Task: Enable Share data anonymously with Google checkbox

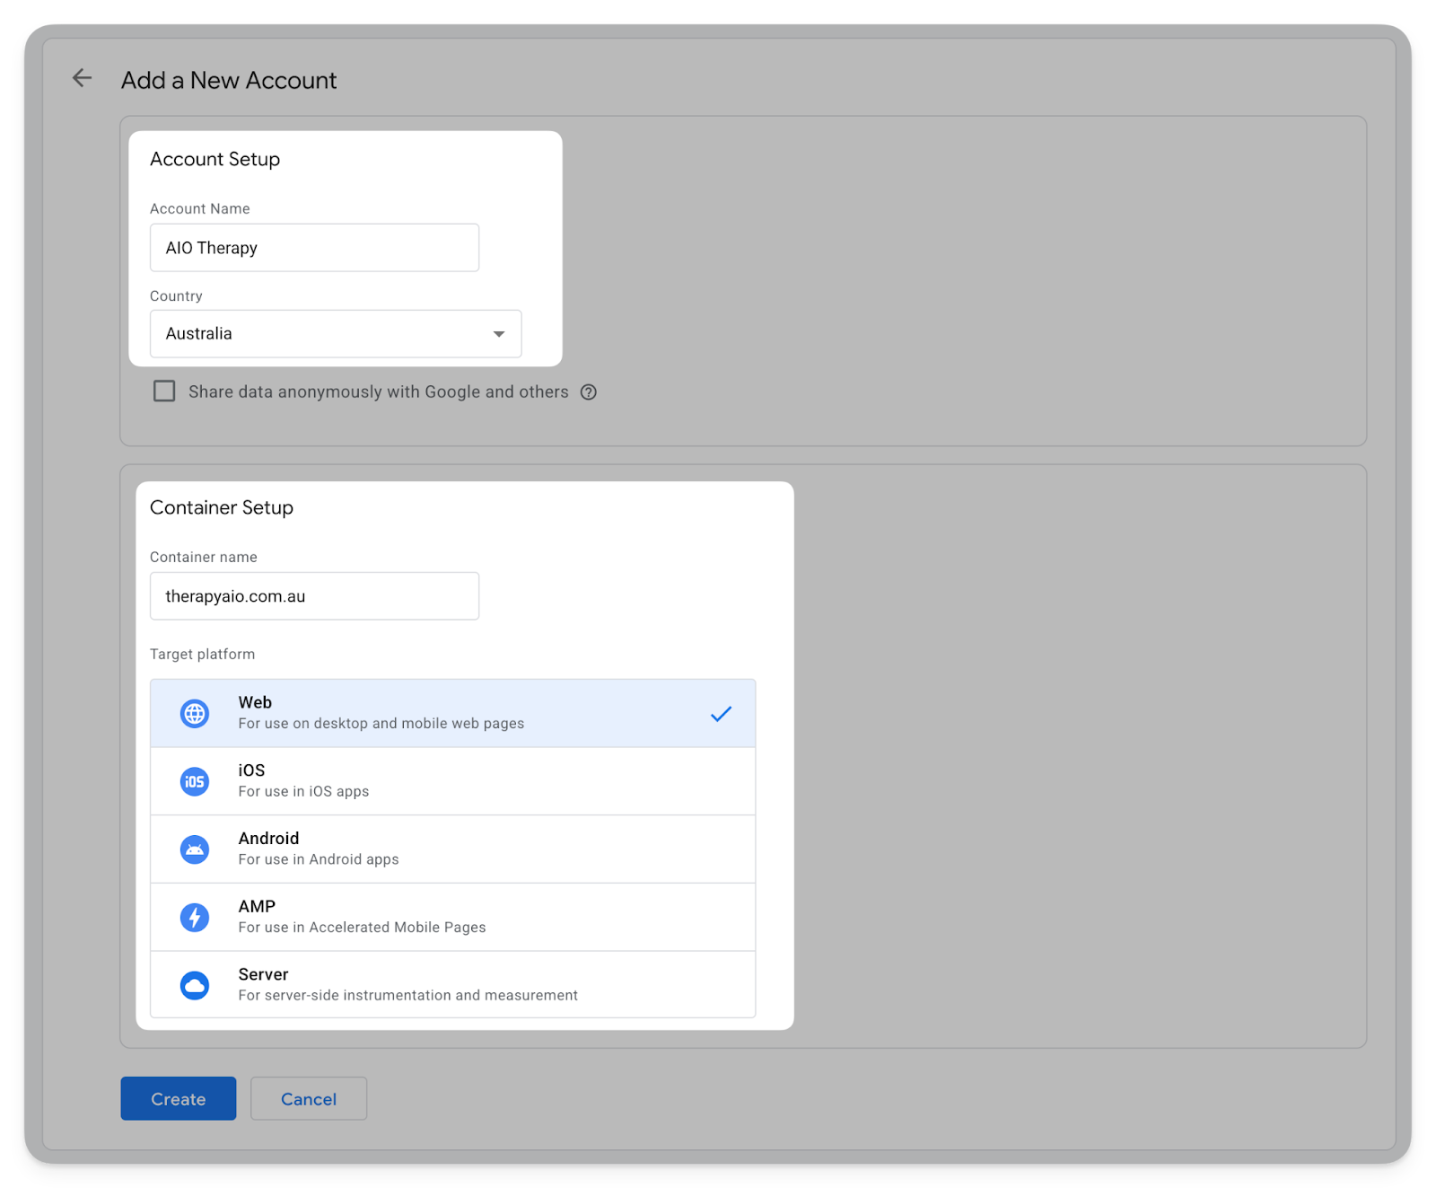Action: (164, 392)
